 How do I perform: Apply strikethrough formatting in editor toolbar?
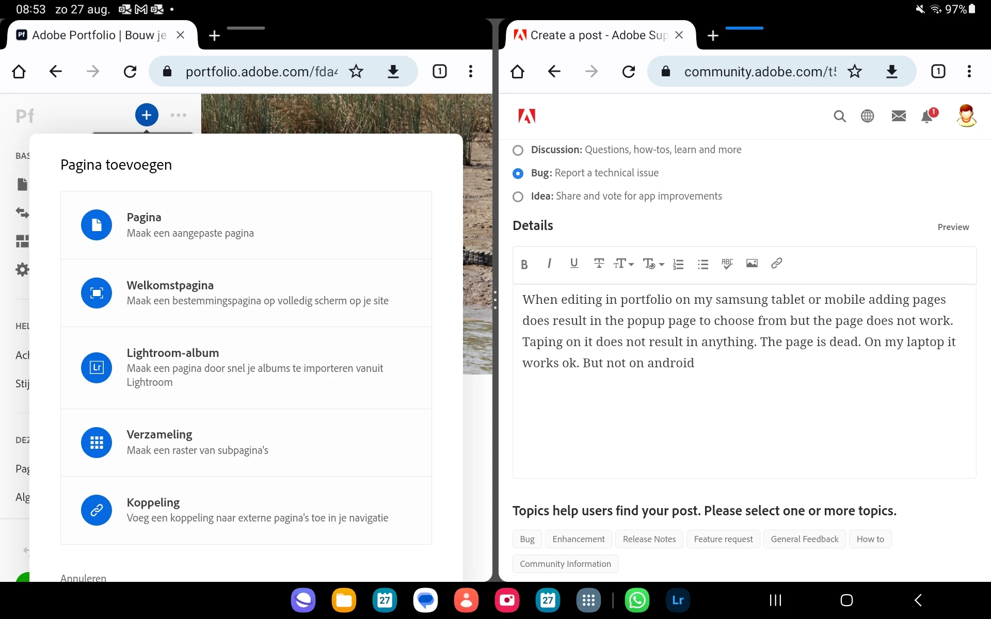click(599, 264)
